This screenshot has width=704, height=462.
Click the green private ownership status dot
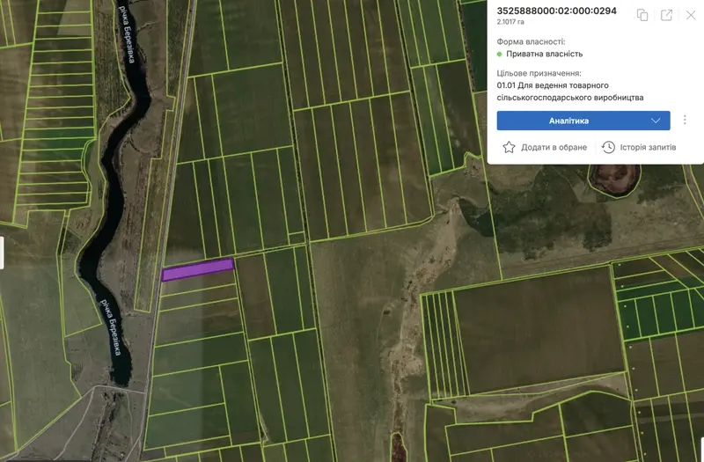point(499,54)
